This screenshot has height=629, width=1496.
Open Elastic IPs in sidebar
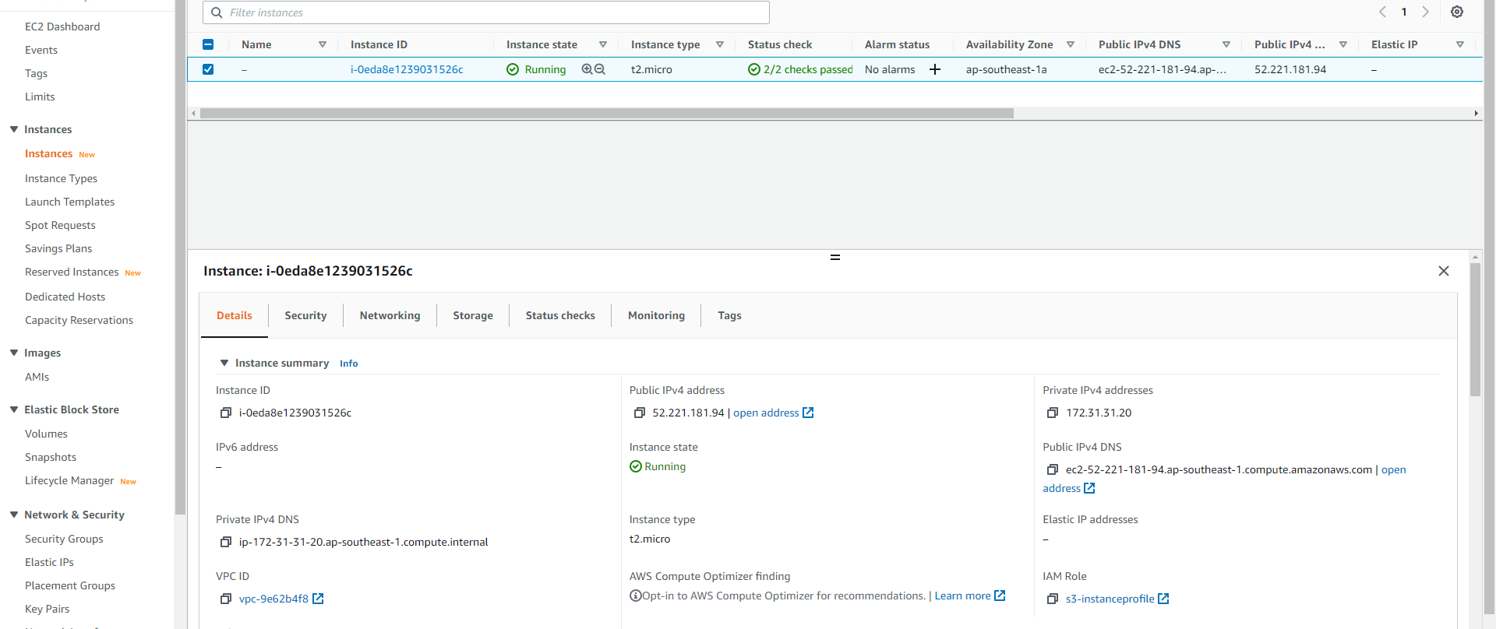coord(49,562)
